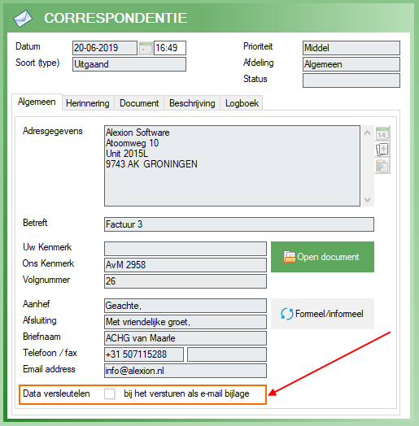Select the Algemeen tab

point(37,102)
